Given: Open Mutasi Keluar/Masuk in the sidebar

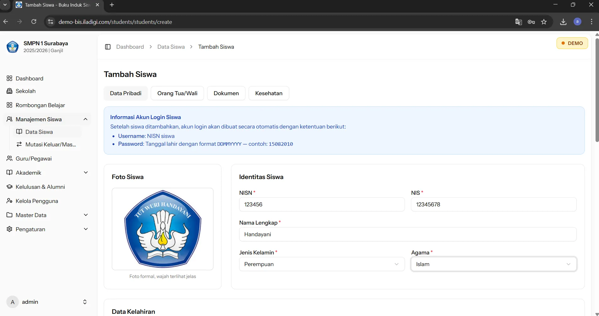Looking at the screenshot, I should click(47, 144).
